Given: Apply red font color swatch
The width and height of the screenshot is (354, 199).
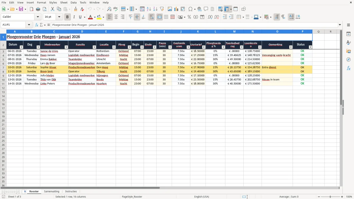Looking at the screenshot, I should pos(91,17).
